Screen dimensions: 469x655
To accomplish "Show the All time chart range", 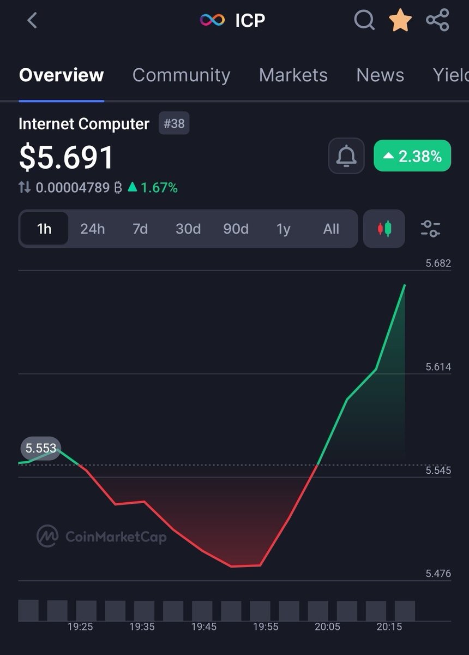I will (x=331, y=229).
